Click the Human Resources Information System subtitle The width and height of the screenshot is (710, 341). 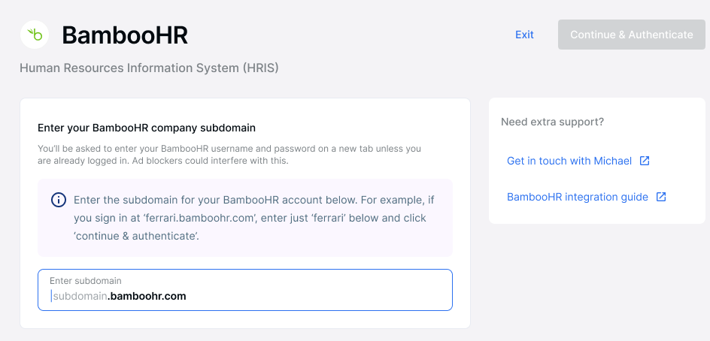(149, 68)
